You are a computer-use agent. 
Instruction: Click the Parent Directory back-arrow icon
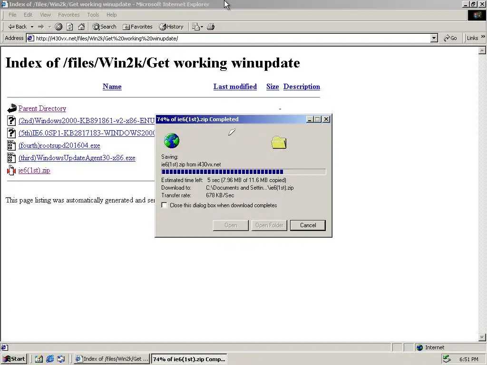(x=11, y=108)
